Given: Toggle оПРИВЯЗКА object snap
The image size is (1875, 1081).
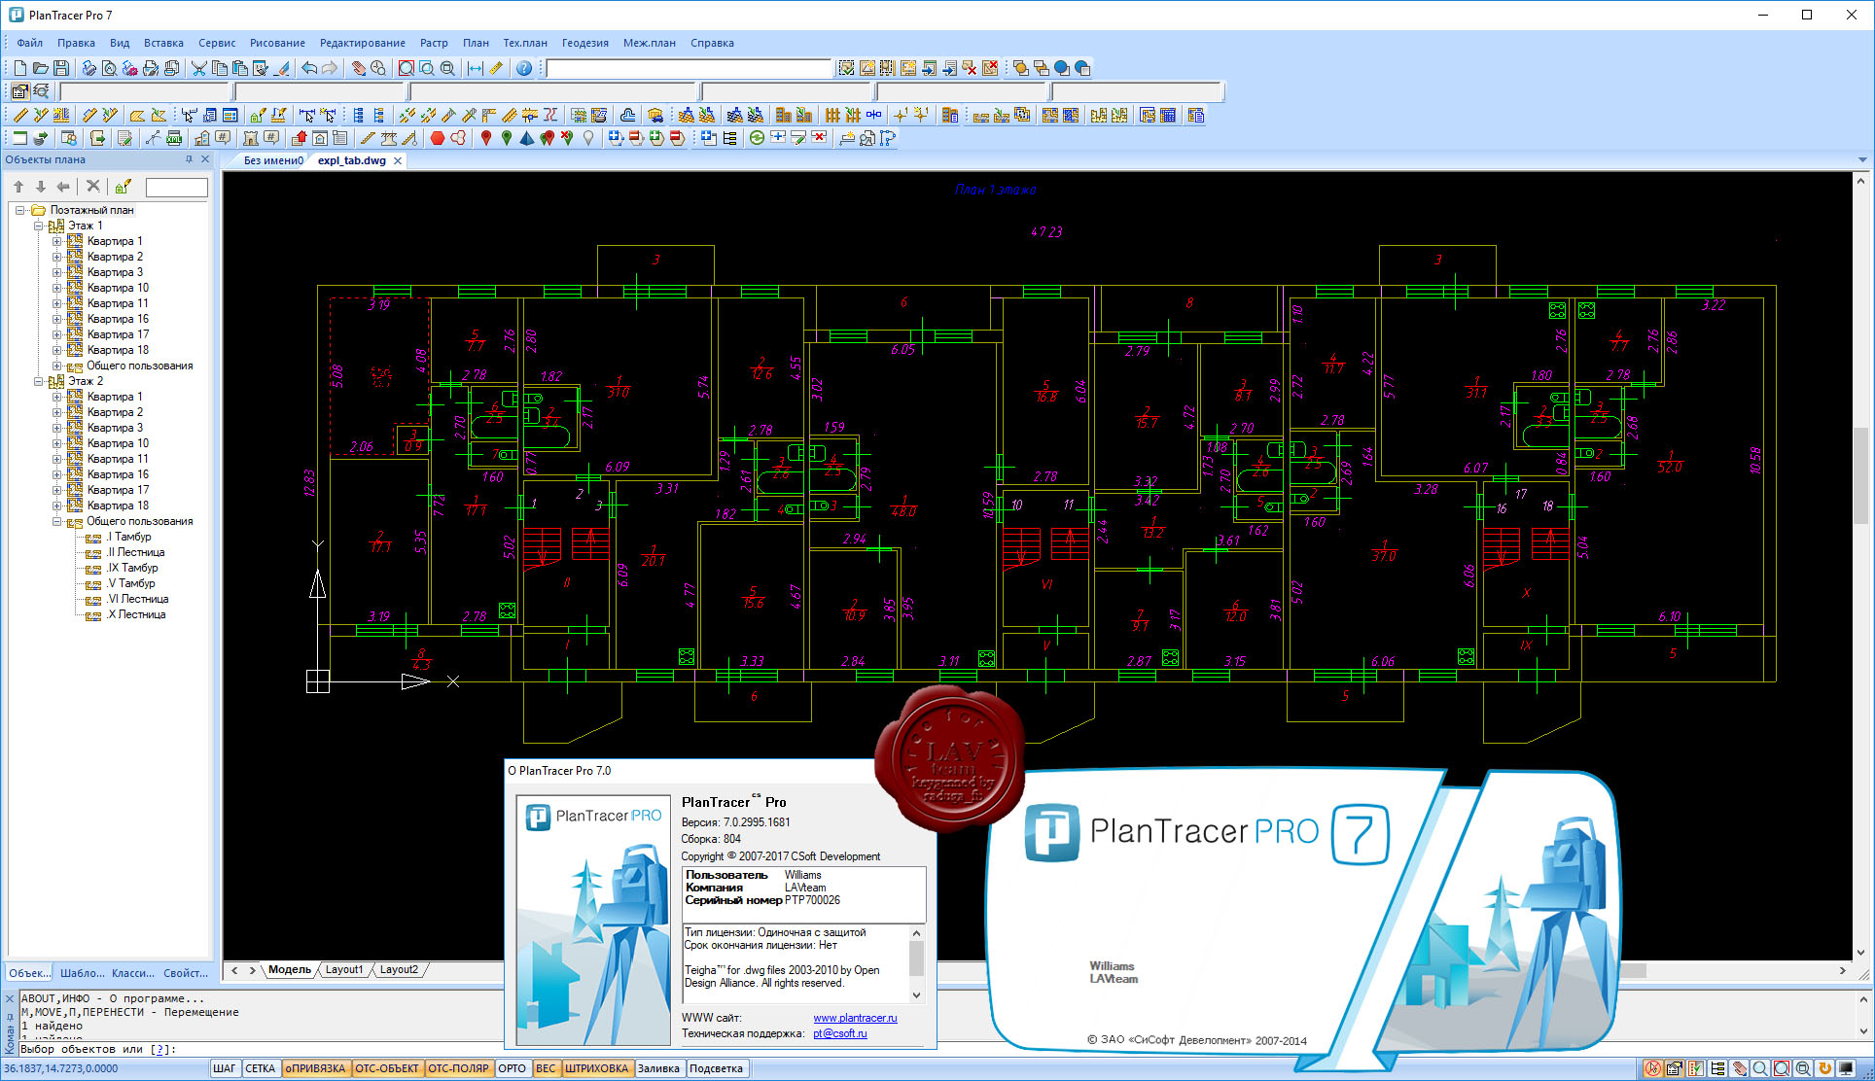Looking at the screenshot, I should 315,1068.
